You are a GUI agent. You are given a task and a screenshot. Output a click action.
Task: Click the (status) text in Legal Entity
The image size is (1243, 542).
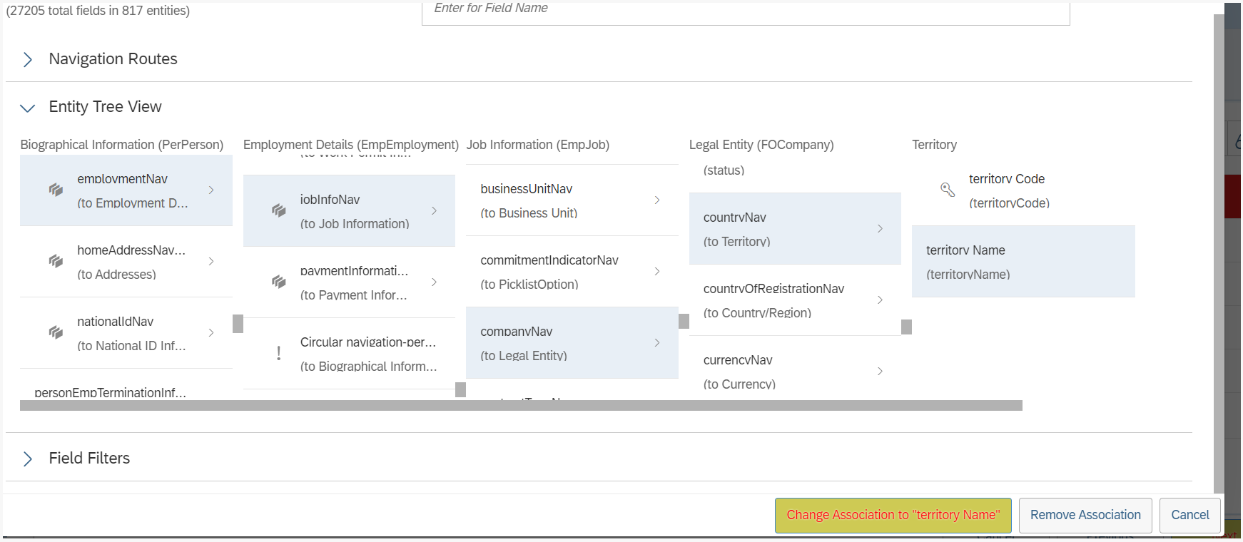point(724,170)
